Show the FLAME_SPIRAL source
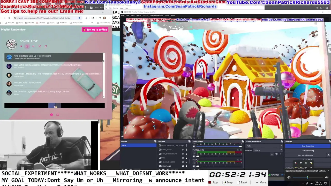Image resolution: width=331 pixels, height=186 pixels. click(x=183, y=150)
